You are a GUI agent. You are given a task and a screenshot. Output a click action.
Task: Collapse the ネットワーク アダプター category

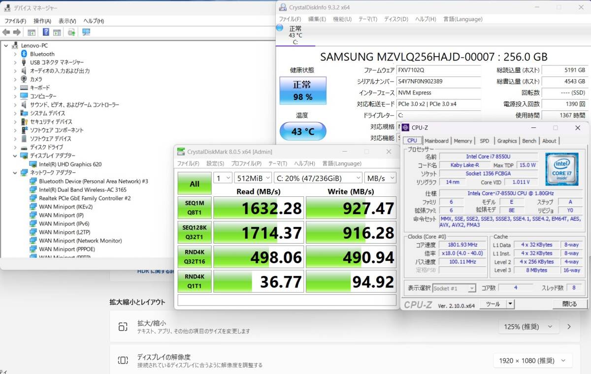(15, 173)
